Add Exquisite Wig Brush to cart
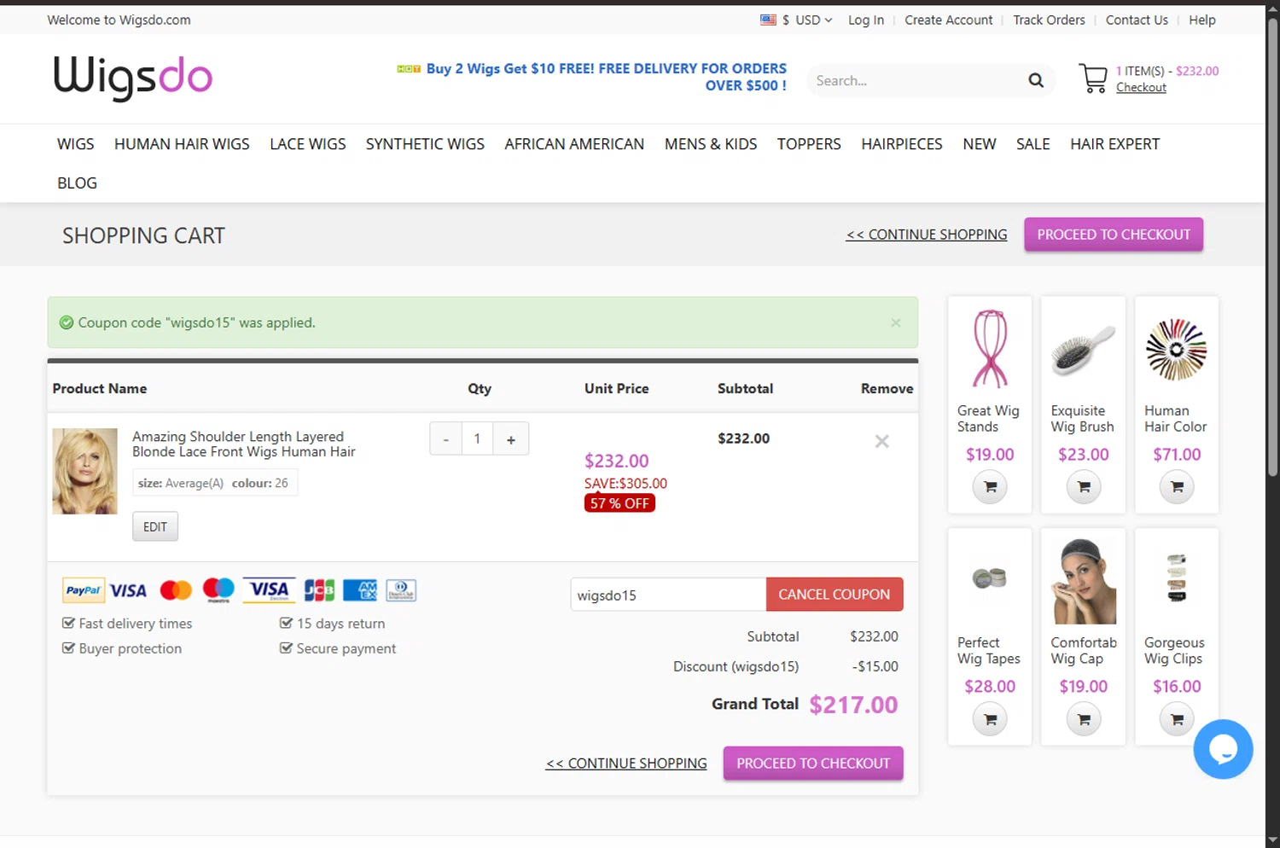Viewport: 1280px width, 848px height. tap(1083, 487)
